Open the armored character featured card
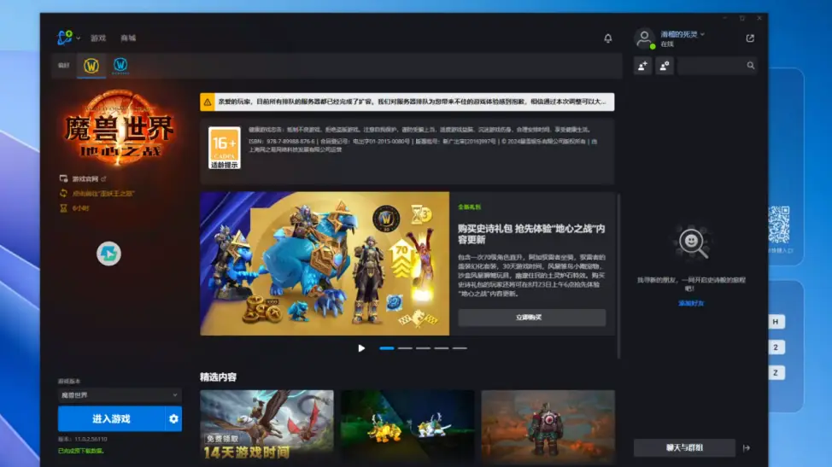 pos(548,426)
